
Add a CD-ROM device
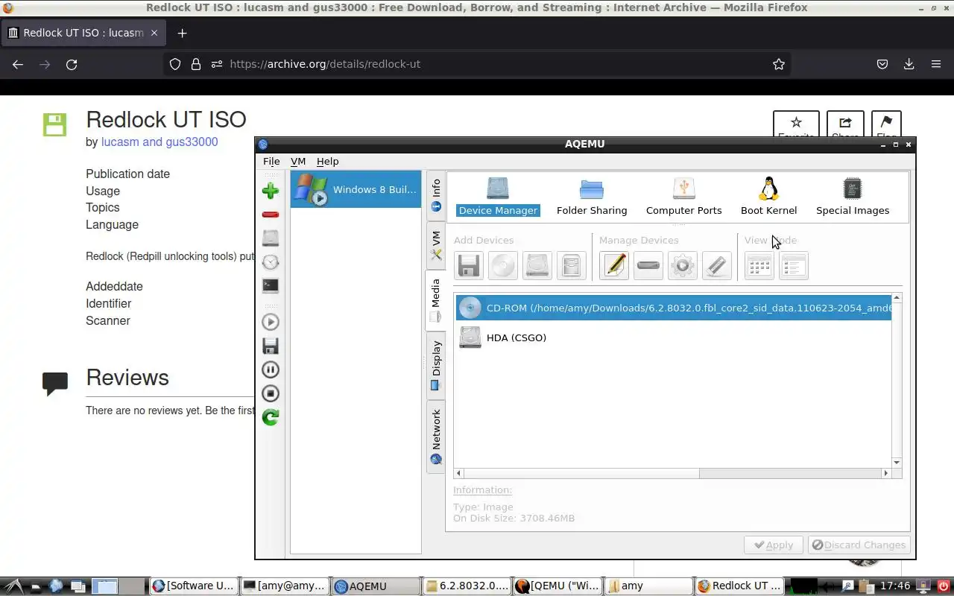coord(503,266)
